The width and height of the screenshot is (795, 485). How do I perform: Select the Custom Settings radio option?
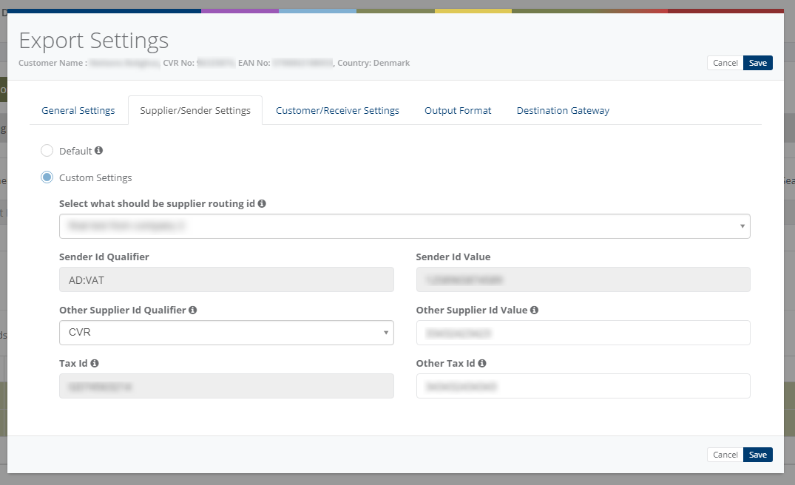pyautogui.click(x=47, y=177)
